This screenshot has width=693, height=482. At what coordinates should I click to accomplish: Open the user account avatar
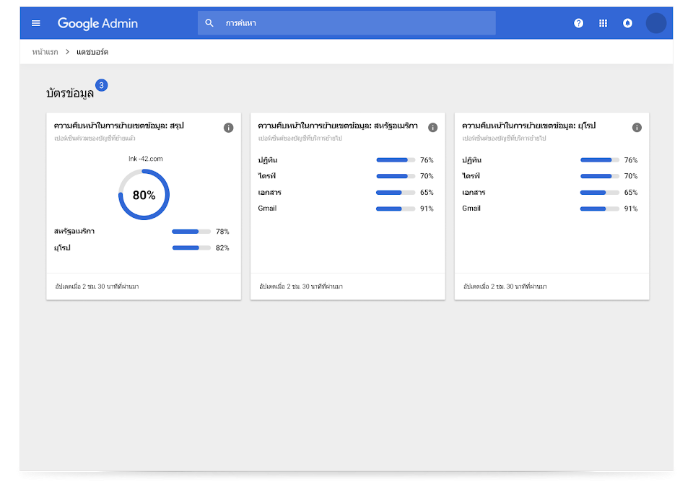click(x=655, y=23)
